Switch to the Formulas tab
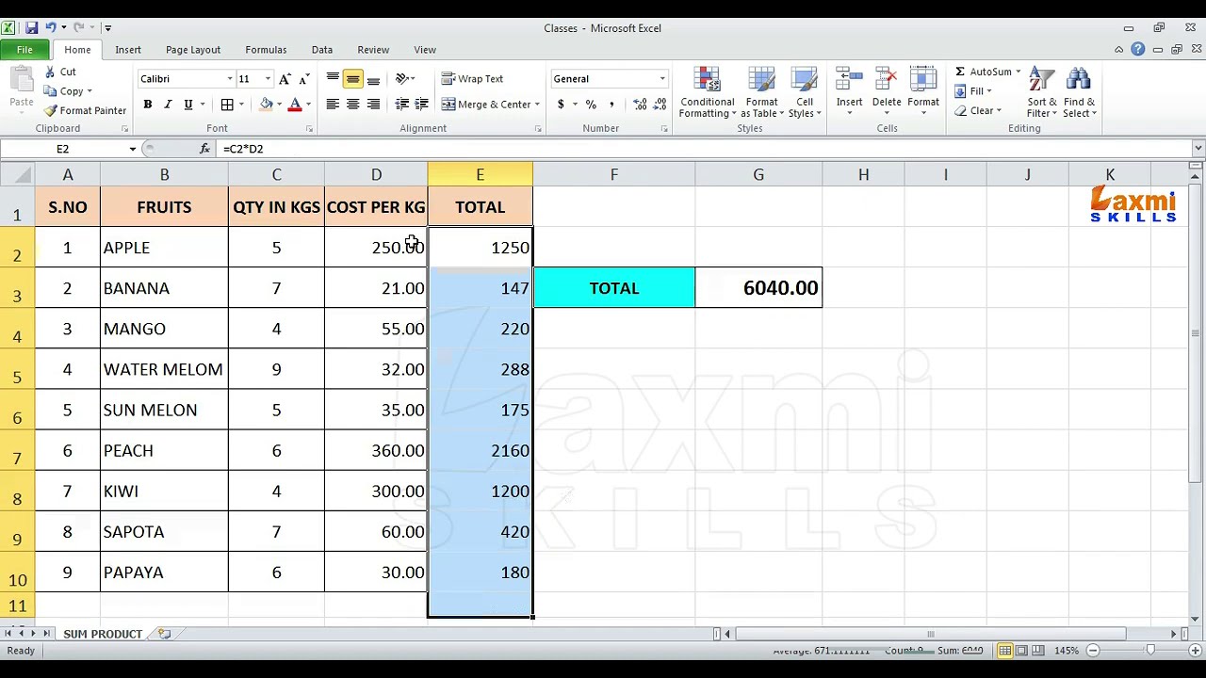This screenshot has height=678, width=1206. [x=266, y=50]
